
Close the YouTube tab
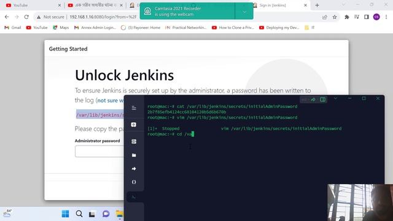(x=60, y=6)
